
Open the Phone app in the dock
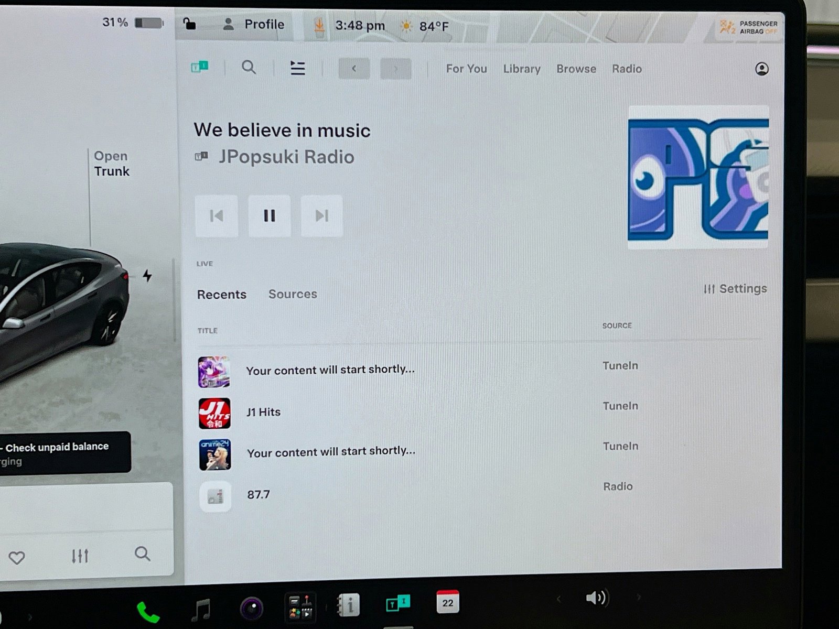(148, 612)
